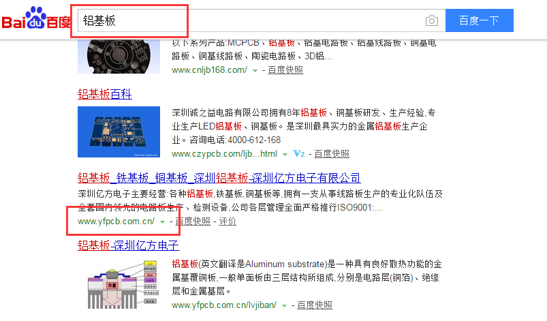
Task: Click the Baidu logo
Action: pos(36,19)
